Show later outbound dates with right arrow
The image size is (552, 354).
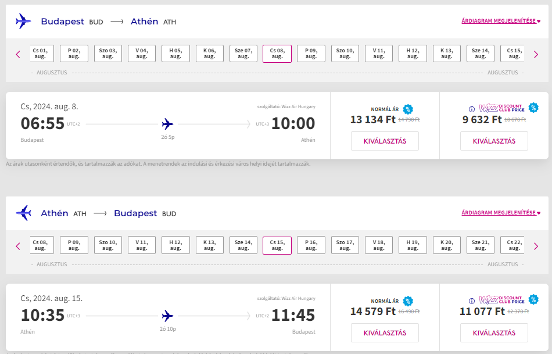[x=536, y=54]
